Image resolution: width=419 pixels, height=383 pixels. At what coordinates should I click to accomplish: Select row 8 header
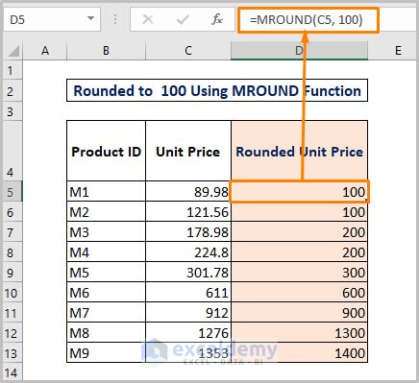click(12, 251)
